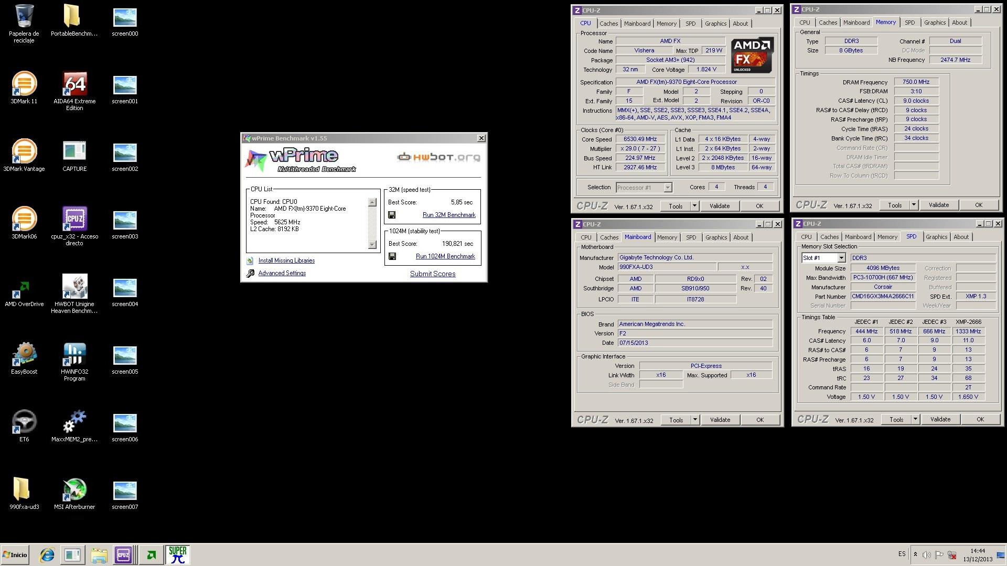Open About tab in top-right CPU-Z Memory window
This screenshot has width=1007, height=566.
959,23
